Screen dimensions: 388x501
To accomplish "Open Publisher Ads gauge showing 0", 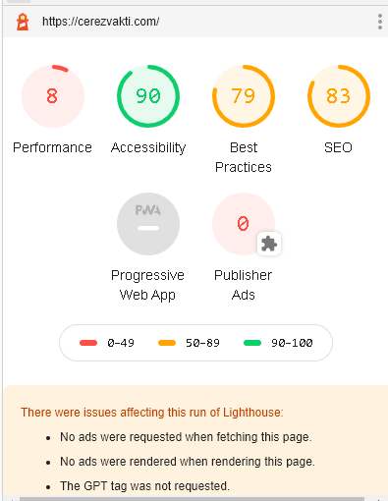I will pyautogui.click(x=244, y=224).
